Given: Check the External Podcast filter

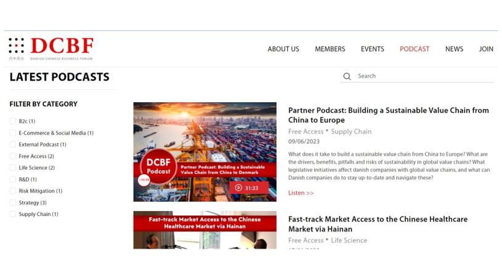Looking at the screenshot, I should [13, 145].
